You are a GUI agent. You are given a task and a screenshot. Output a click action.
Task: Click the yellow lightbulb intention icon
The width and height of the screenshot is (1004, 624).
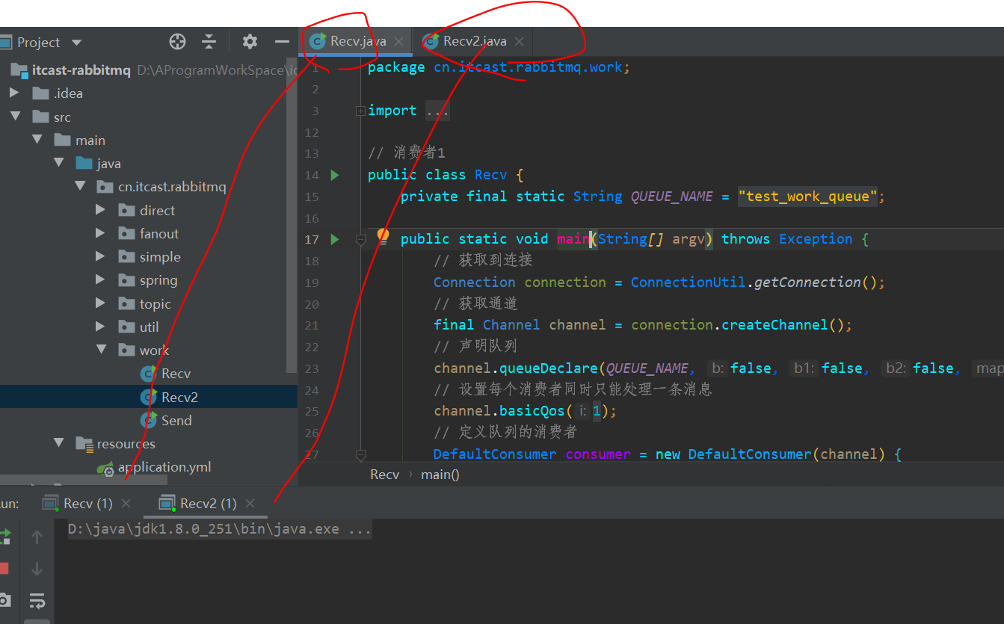tap(383, 237)
